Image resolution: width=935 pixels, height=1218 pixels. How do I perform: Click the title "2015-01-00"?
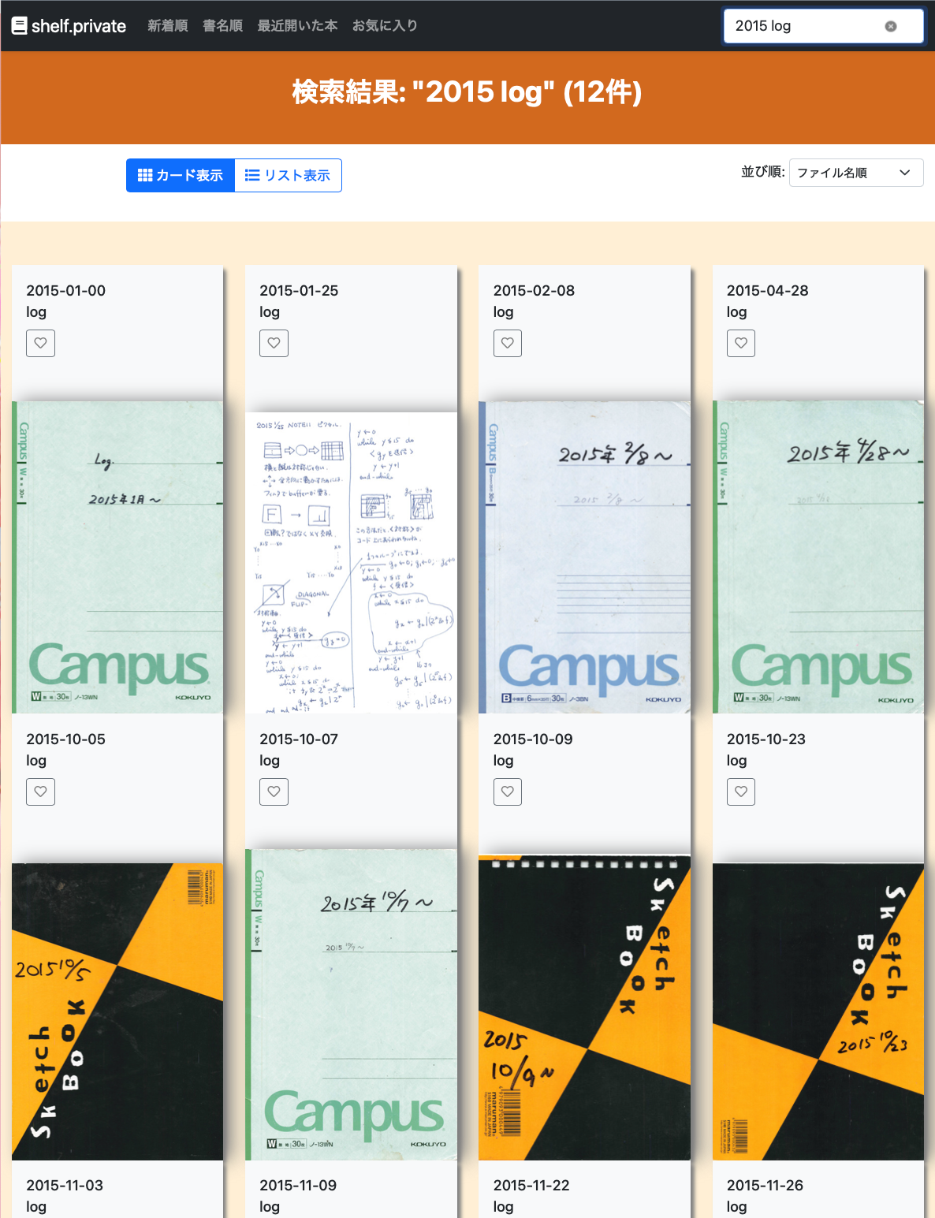(x=65, y=290)
